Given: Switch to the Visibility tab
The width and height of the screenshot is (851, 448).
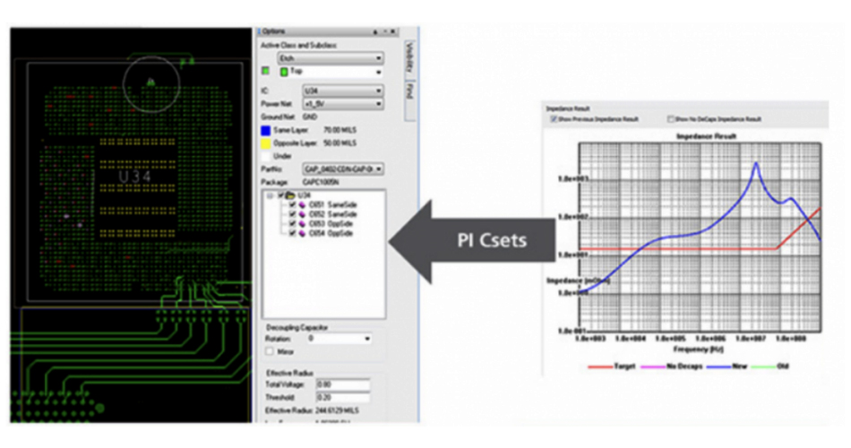Looking at the screenshot, I should [408, 58].
